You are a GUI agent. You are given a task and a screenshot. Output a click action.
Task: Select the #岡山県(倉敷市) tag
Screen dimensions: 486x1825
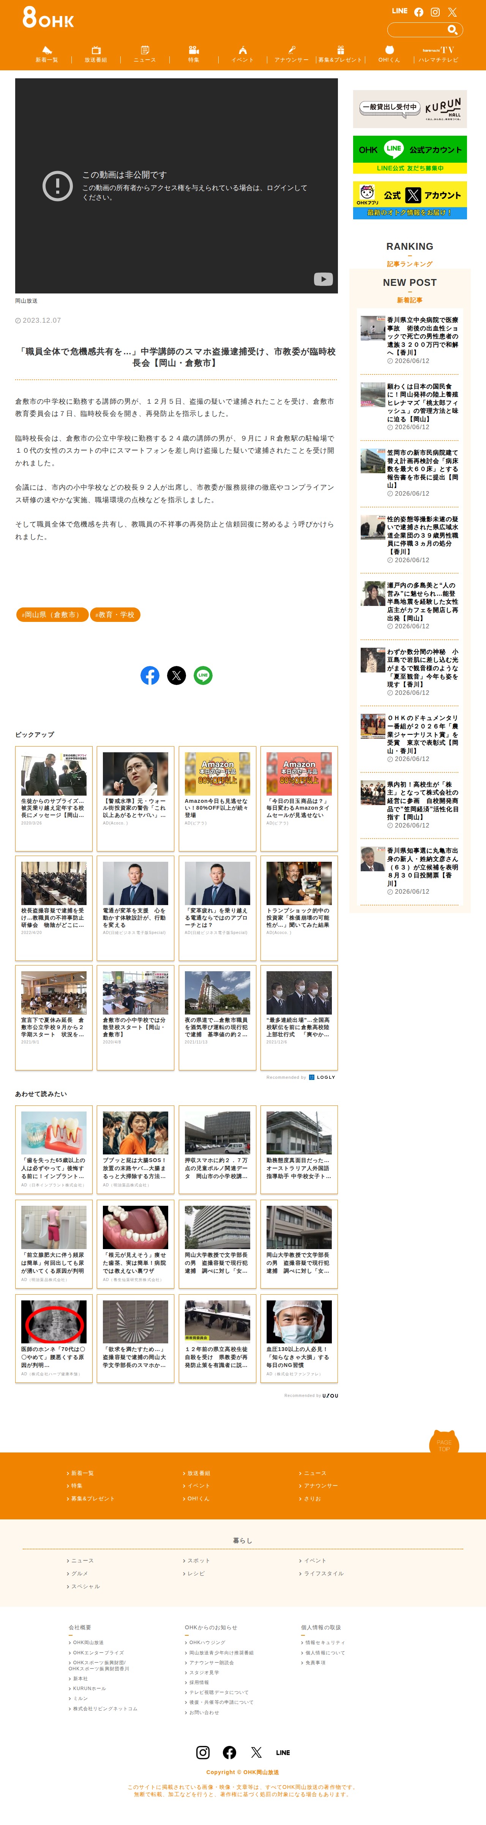point(52,614)
